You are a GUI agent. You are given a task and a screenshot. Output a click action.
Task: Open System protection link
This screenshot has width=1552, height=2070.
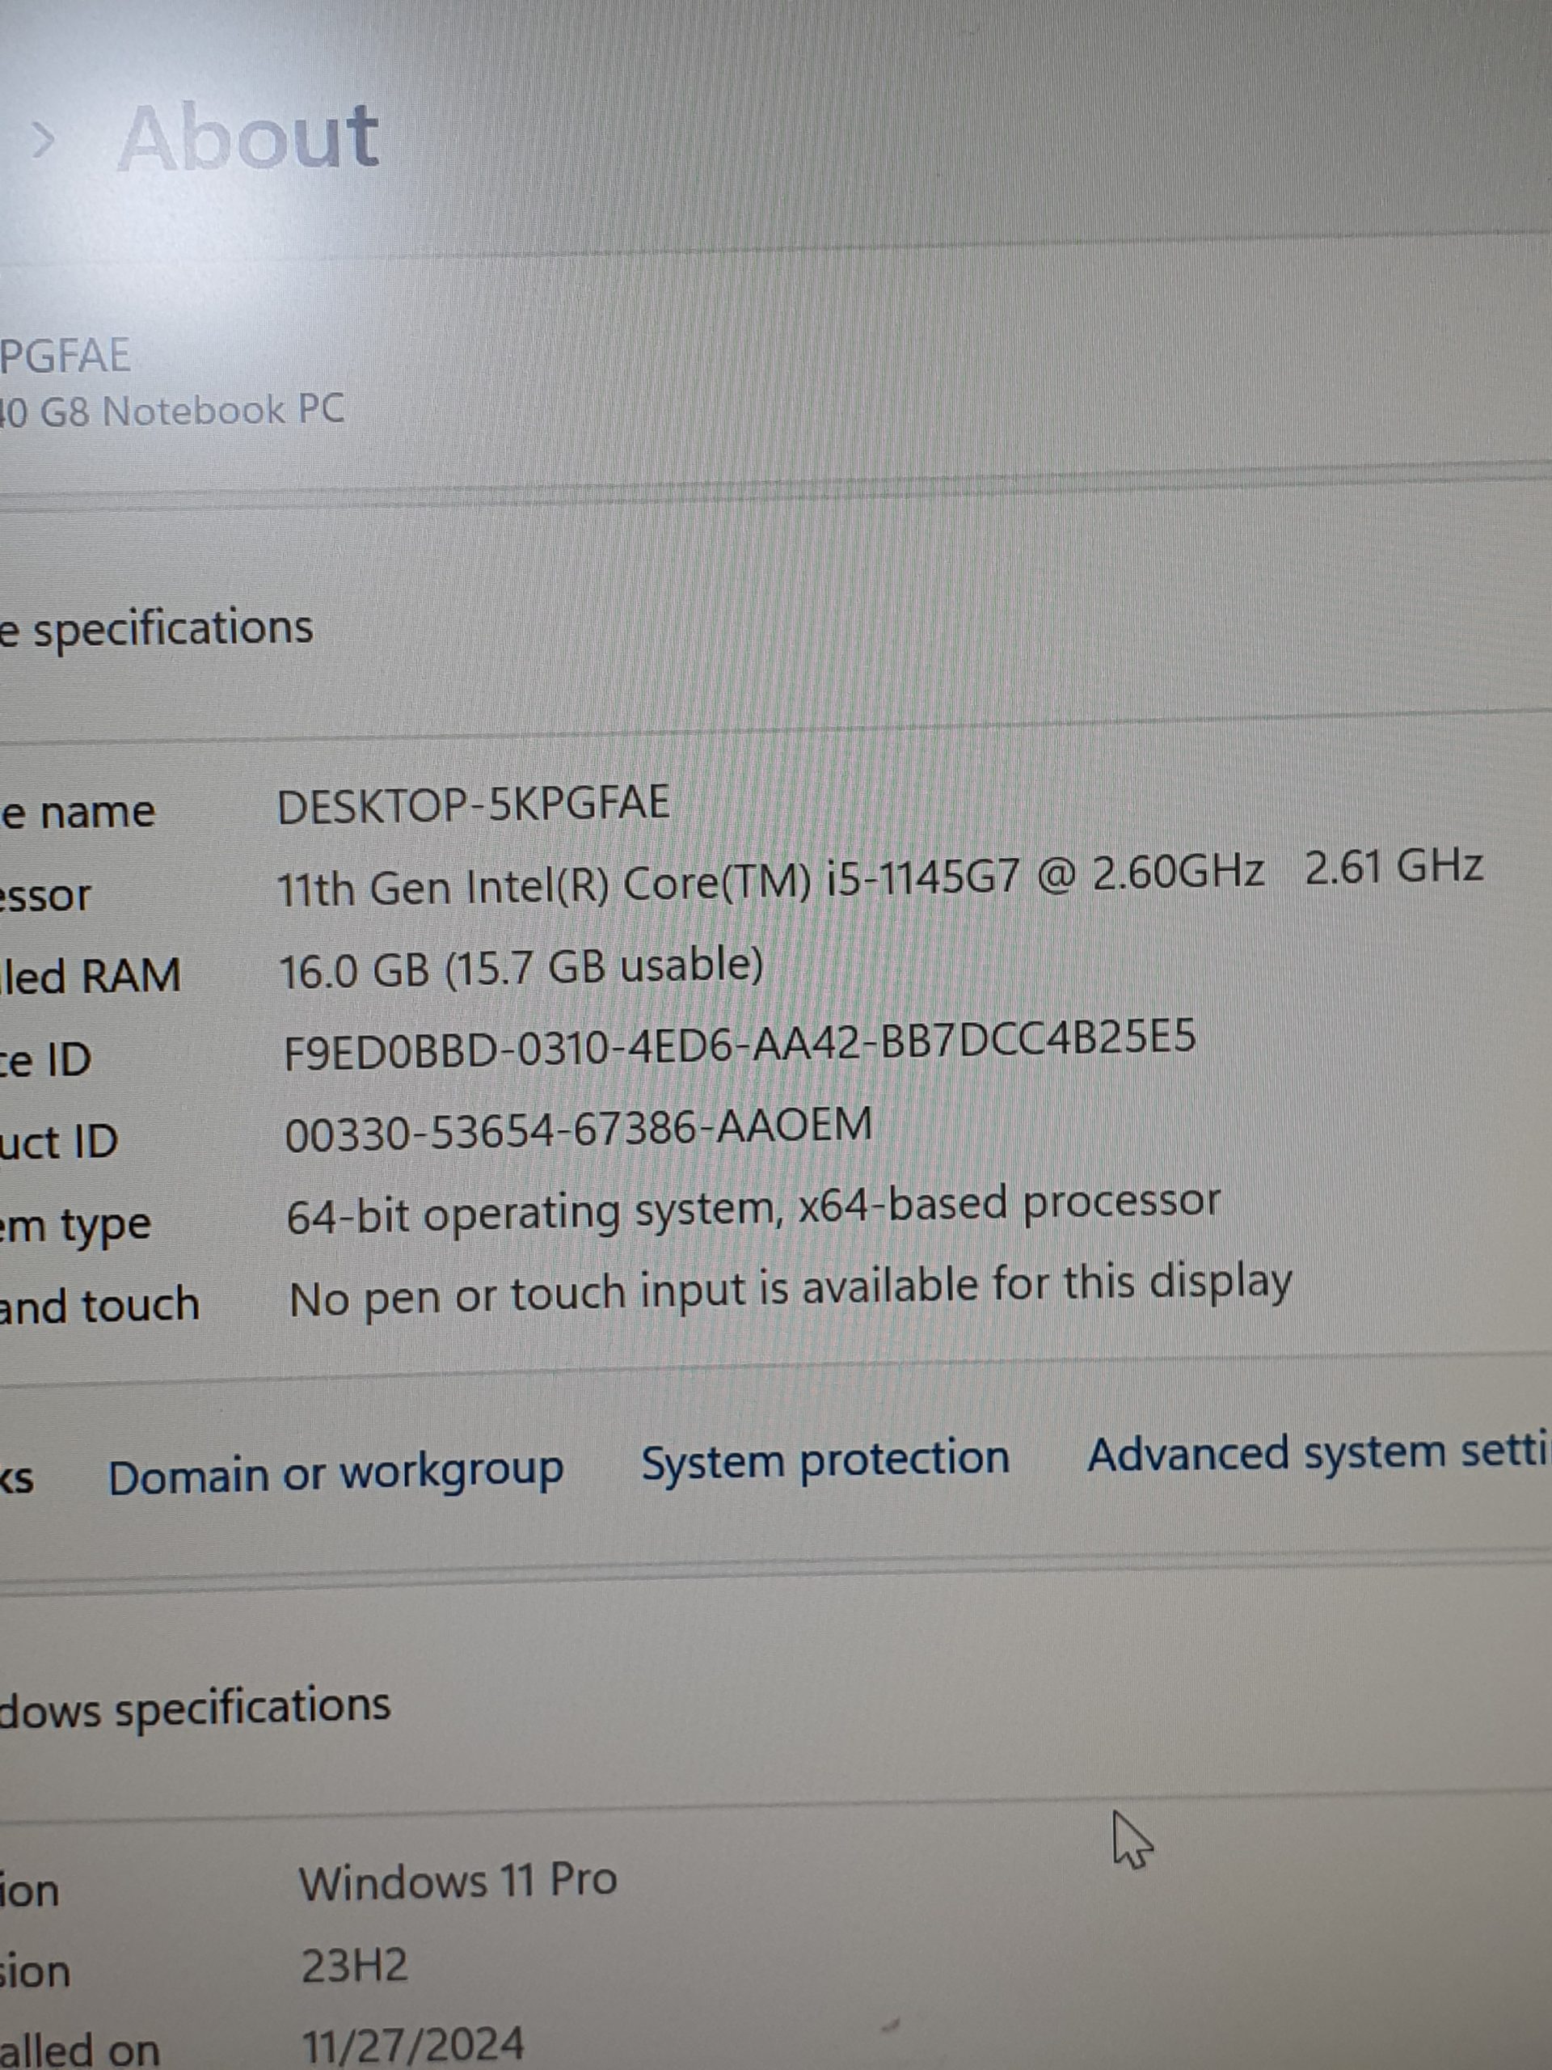click(x=824, y=1460)
